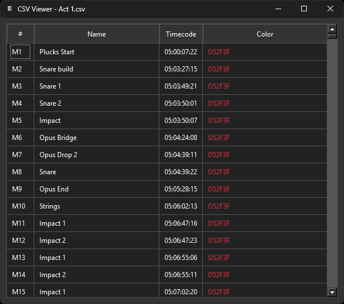Select the Impact name cell in row M5
The height and width of the screenshot is (304, 344).
point(97,120)
